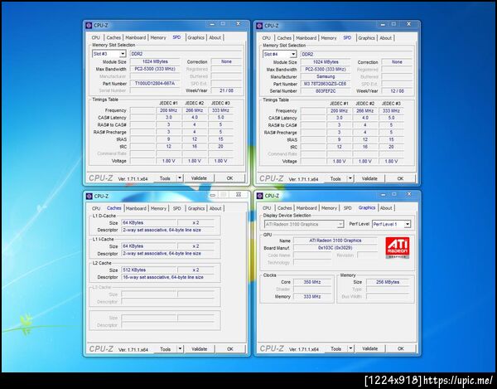Viewport: 497px width, 389px height.
Task: Click L2 Cache size 512 KBytes field
Action: coord(149,270)
